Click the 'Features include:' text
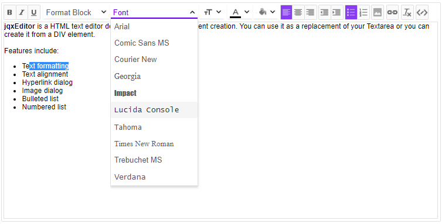Image resolution: width=445 pixels, height=224 pixels. [31, 51]
